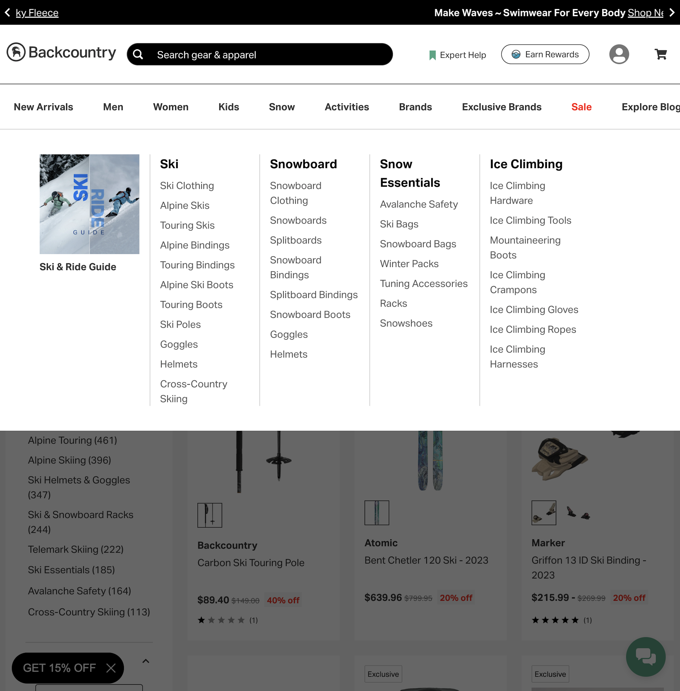
Task: Expand the Cross-Country Skiing filter
Action: pyautogui.click(x=89, y=612)
